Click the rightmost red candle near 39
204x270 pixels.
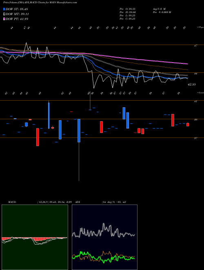[188, 125]
